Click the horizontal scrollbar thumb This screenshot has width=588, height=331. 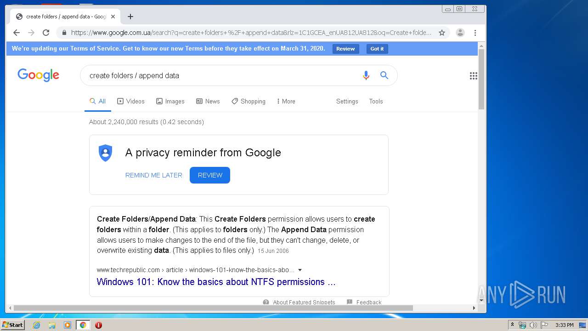(x=213, y=308)
